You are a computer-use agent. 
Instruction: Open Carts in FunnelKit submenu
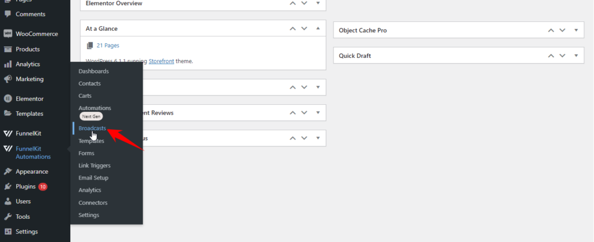pos(85,96)
